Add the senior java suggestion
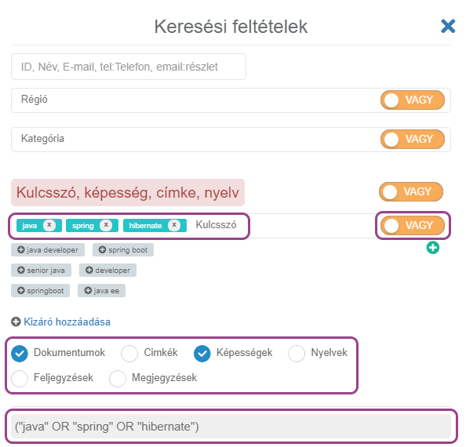This screenshot has width=466, height=447. point(41,271)
